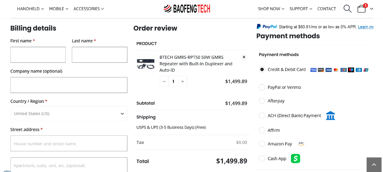Select the Affirm payment radio button
This screenshot has height=172, width=383.
click(x=262, y=130)
